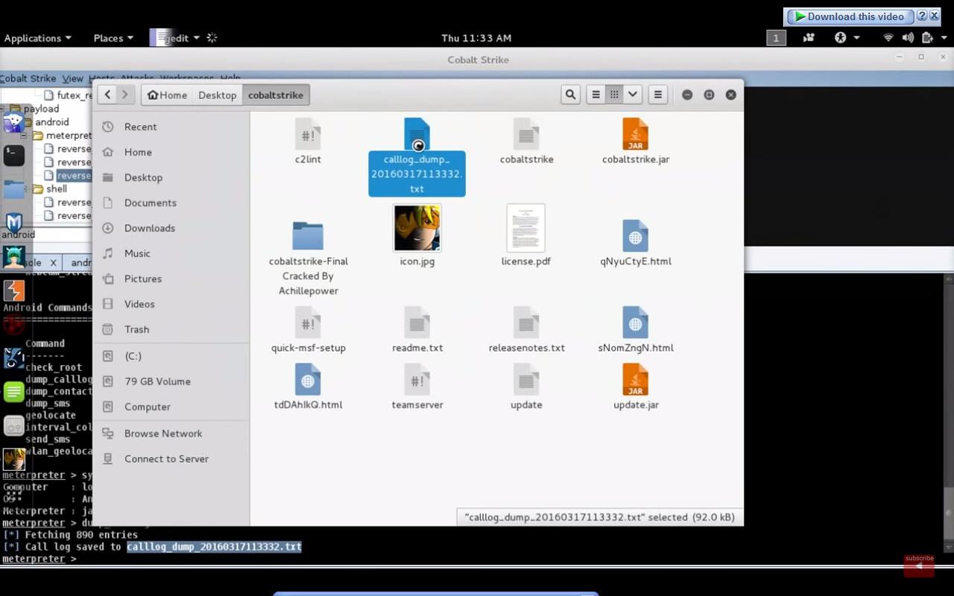Click the workspace 1 indicator
The image size is (954, 596).
click(776, 38)
